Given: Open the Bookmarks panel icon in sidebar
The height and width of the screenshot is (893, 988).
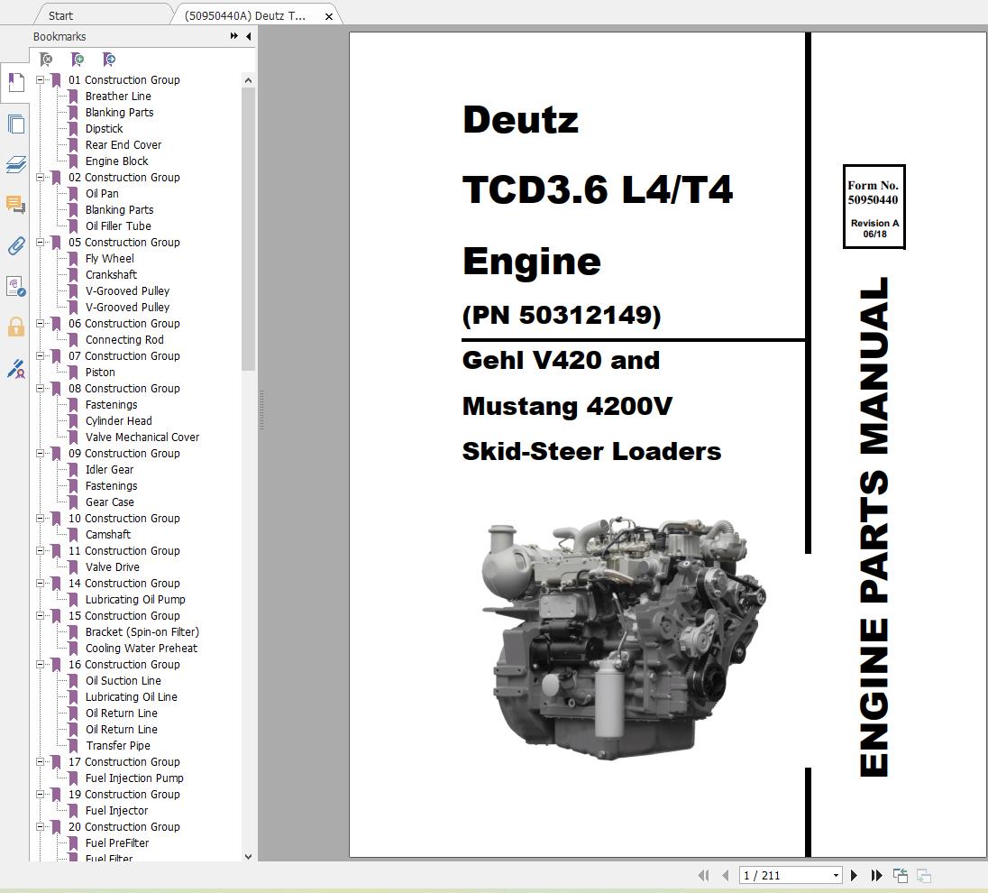Looking at the screenshot, I should click(x=15, y=83).
